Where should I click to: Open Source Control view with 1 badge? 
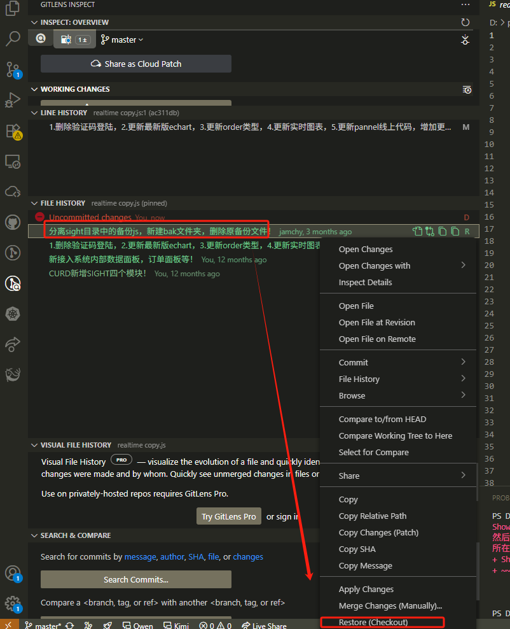tap(13, 69)
